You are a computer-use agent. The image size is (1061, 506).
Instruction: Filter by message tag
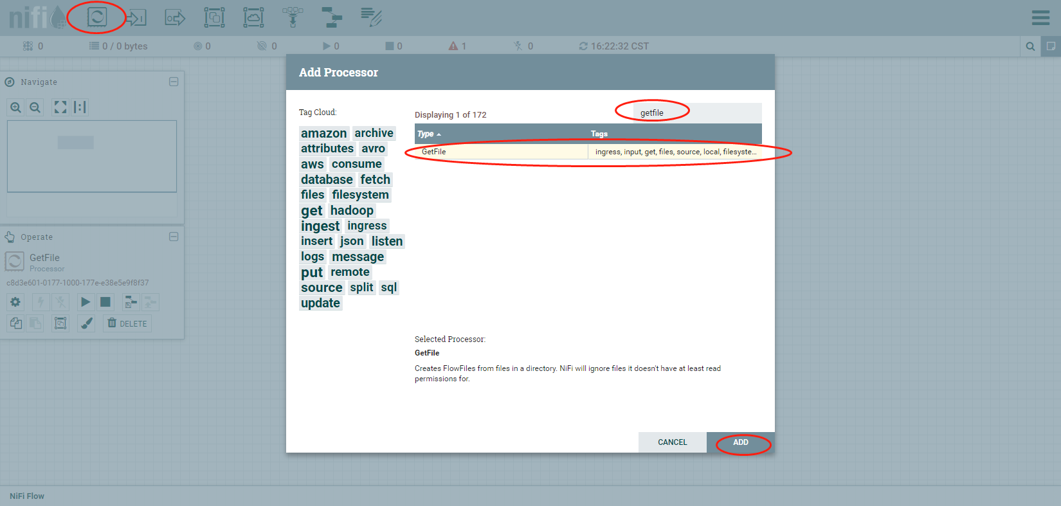pos(358,257)
